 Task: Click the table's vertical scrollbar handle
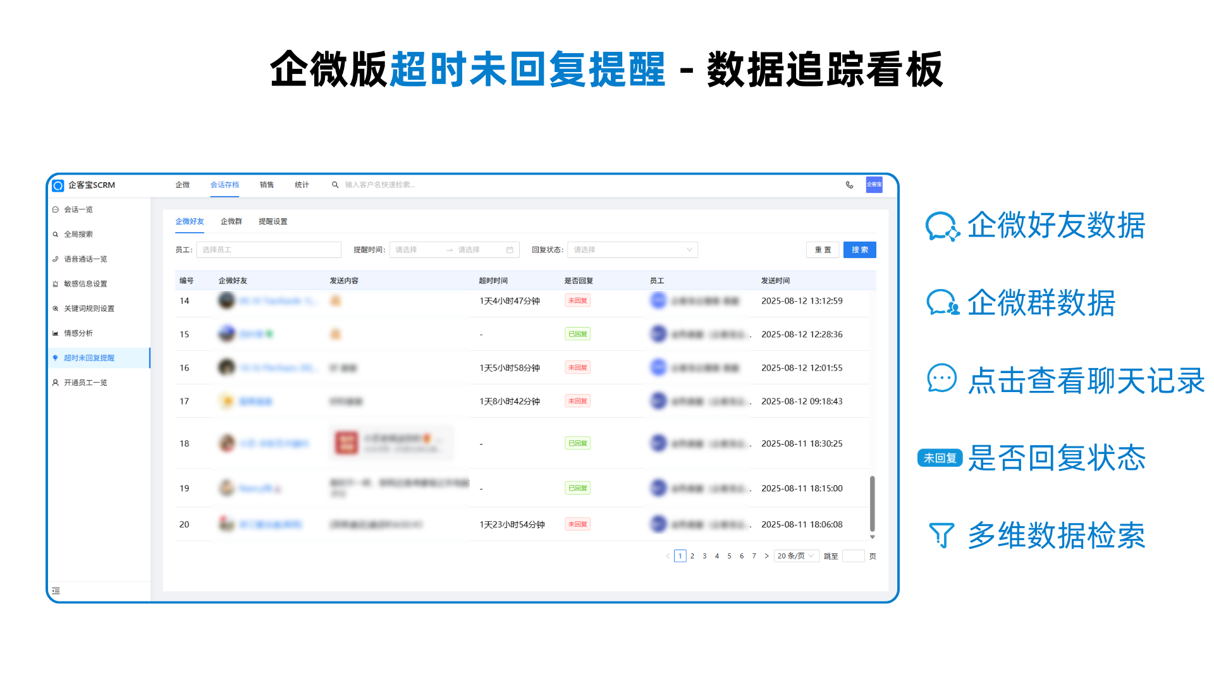872,503
